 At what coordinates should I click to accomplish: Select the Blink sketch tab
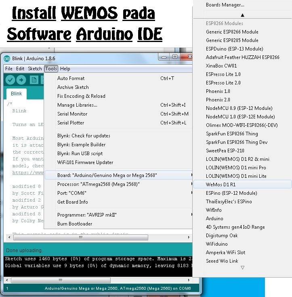tap(16, 94)
